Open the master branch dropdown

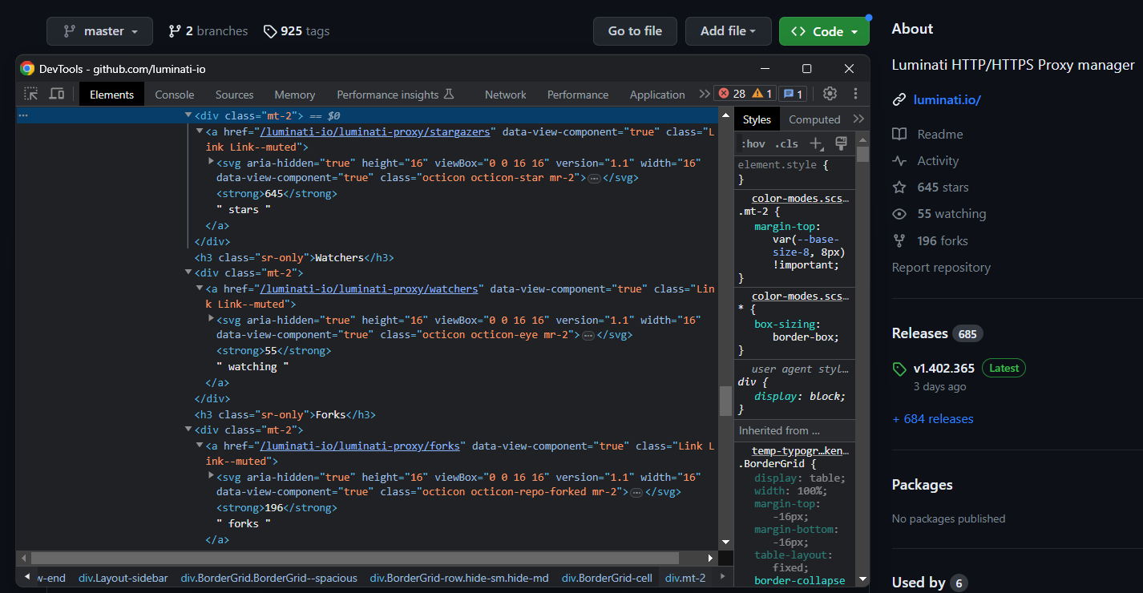pyautogui.click(x=99, y=31)
